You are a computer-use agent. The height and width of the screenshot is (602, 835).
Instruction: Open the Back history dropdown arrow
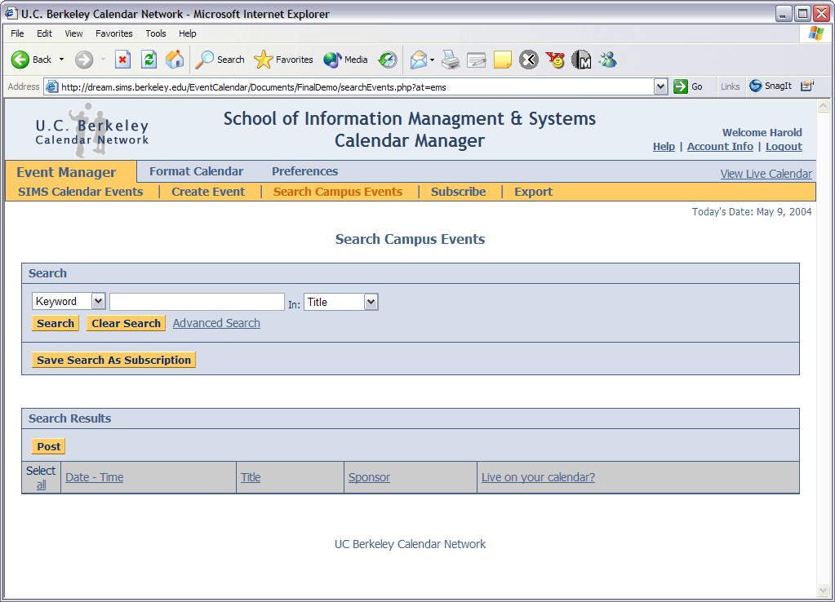click(61, 60)
